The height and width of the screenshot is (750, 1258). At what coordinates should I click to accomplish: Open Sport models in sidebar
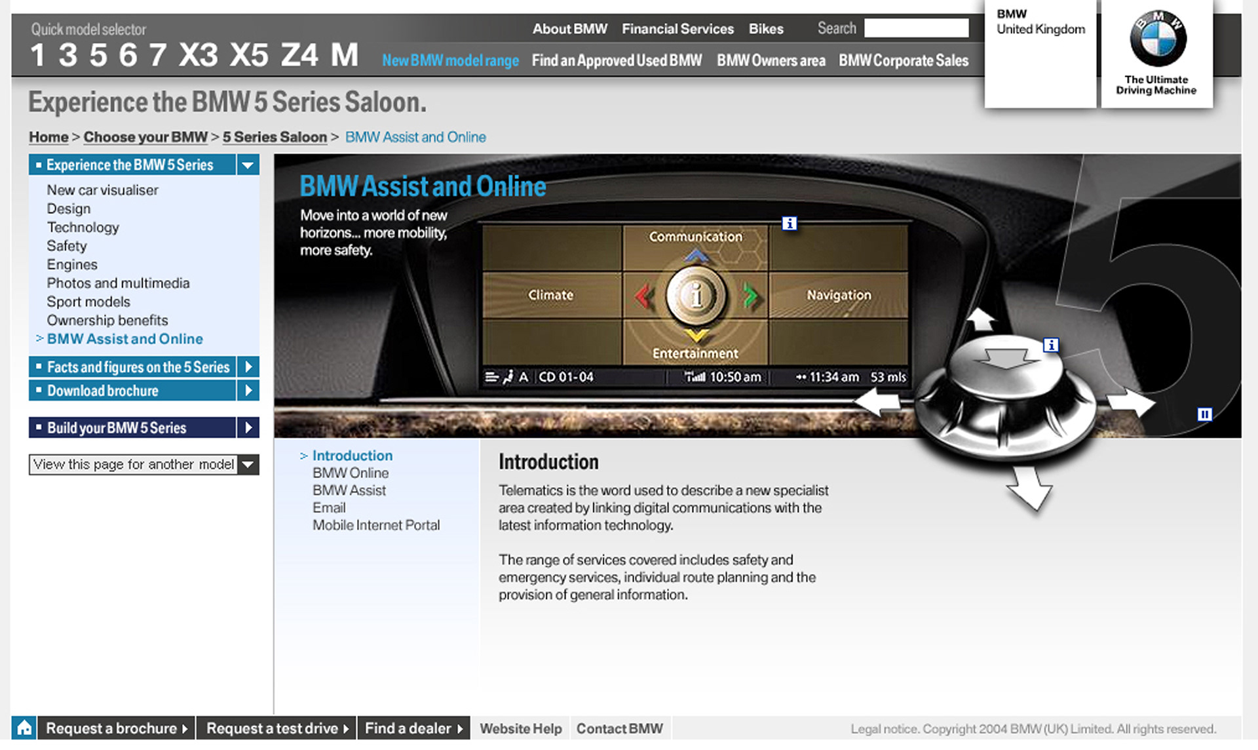pyautogui.click(x=88, y=302)
